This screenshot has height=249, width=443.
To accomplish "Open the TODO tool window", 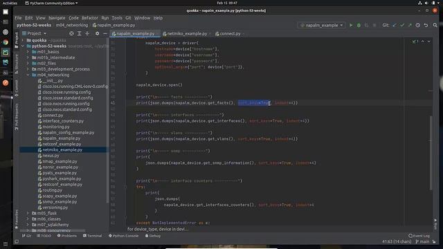I will tap(44, 236).
